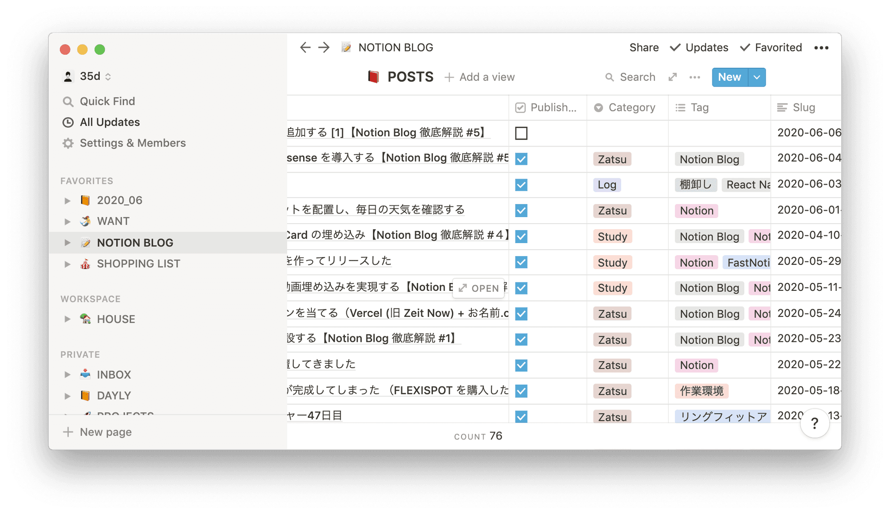This screenshot has width=890, height=514.
Task: Open the Slug column header menu
Action: 806,108
